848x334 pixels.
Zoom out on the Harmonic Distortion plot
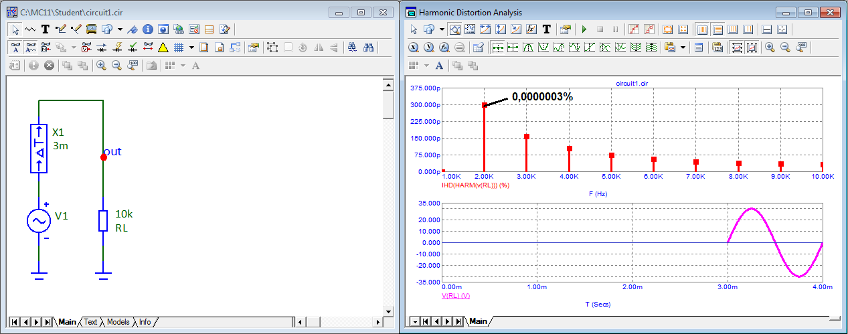click(x=785, y=48)
